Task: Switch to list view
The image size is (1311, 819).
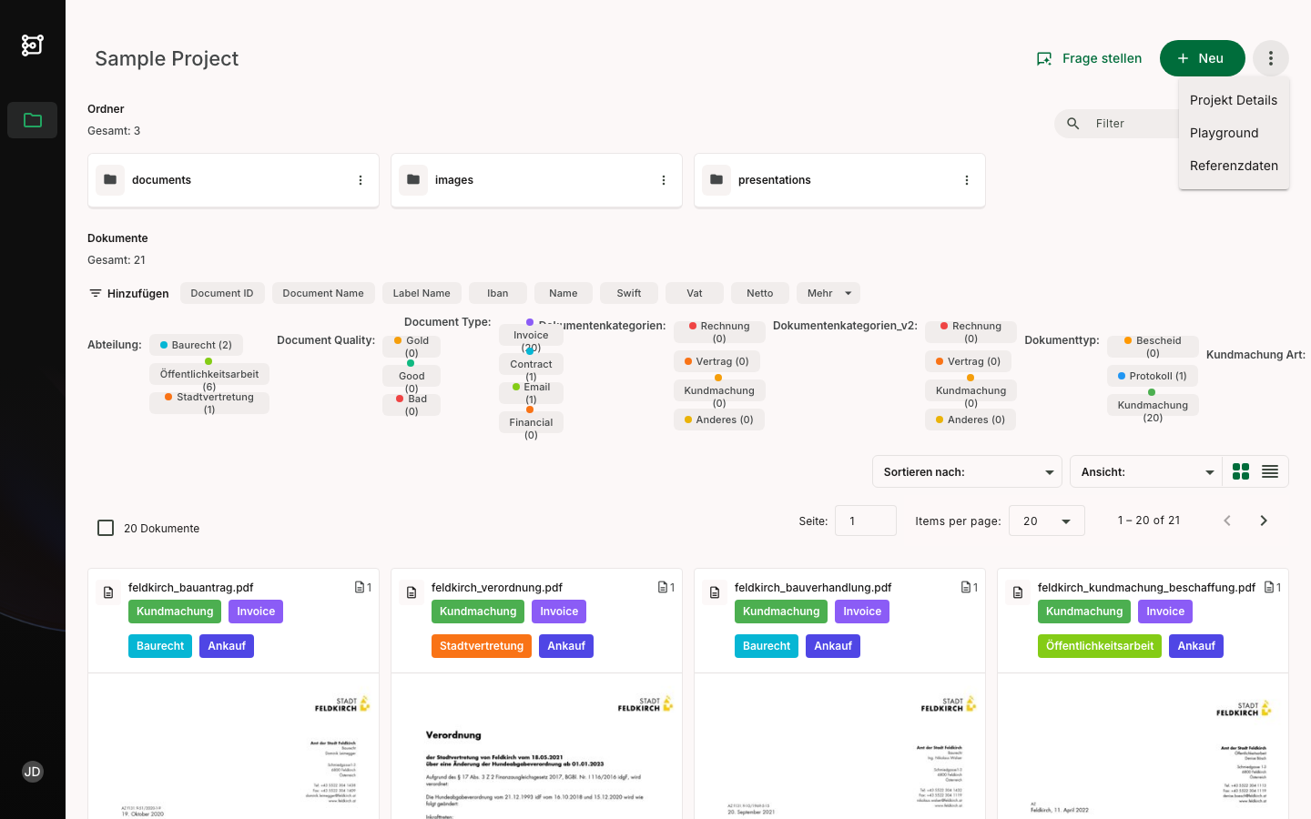Action: [x=1270, y=471]
